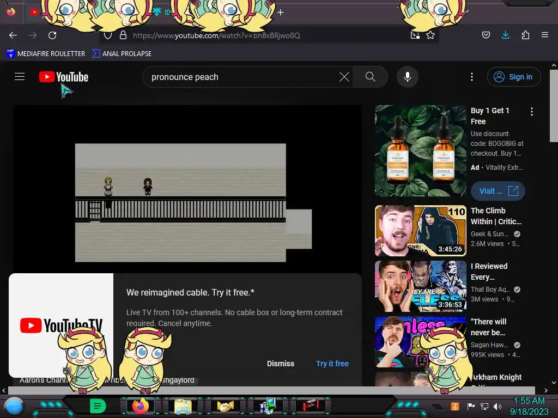Save the page to Pocket
Screen dimensions: 558x418
pyautogui.click(x=486, y=35)
